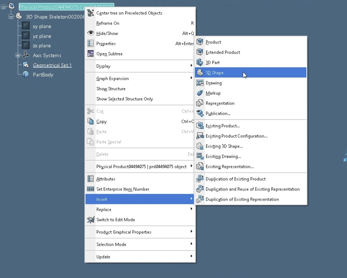Click the Center tree on Preselected Objects icon
347x278 pixels.
click(90, 13)
